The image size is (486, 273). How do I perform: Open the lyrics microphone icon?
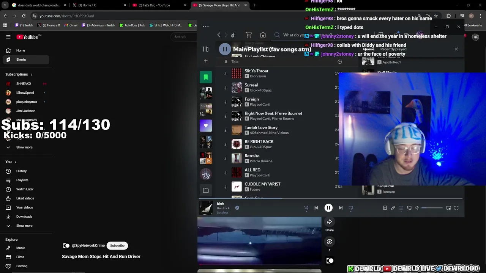point(393,208)
